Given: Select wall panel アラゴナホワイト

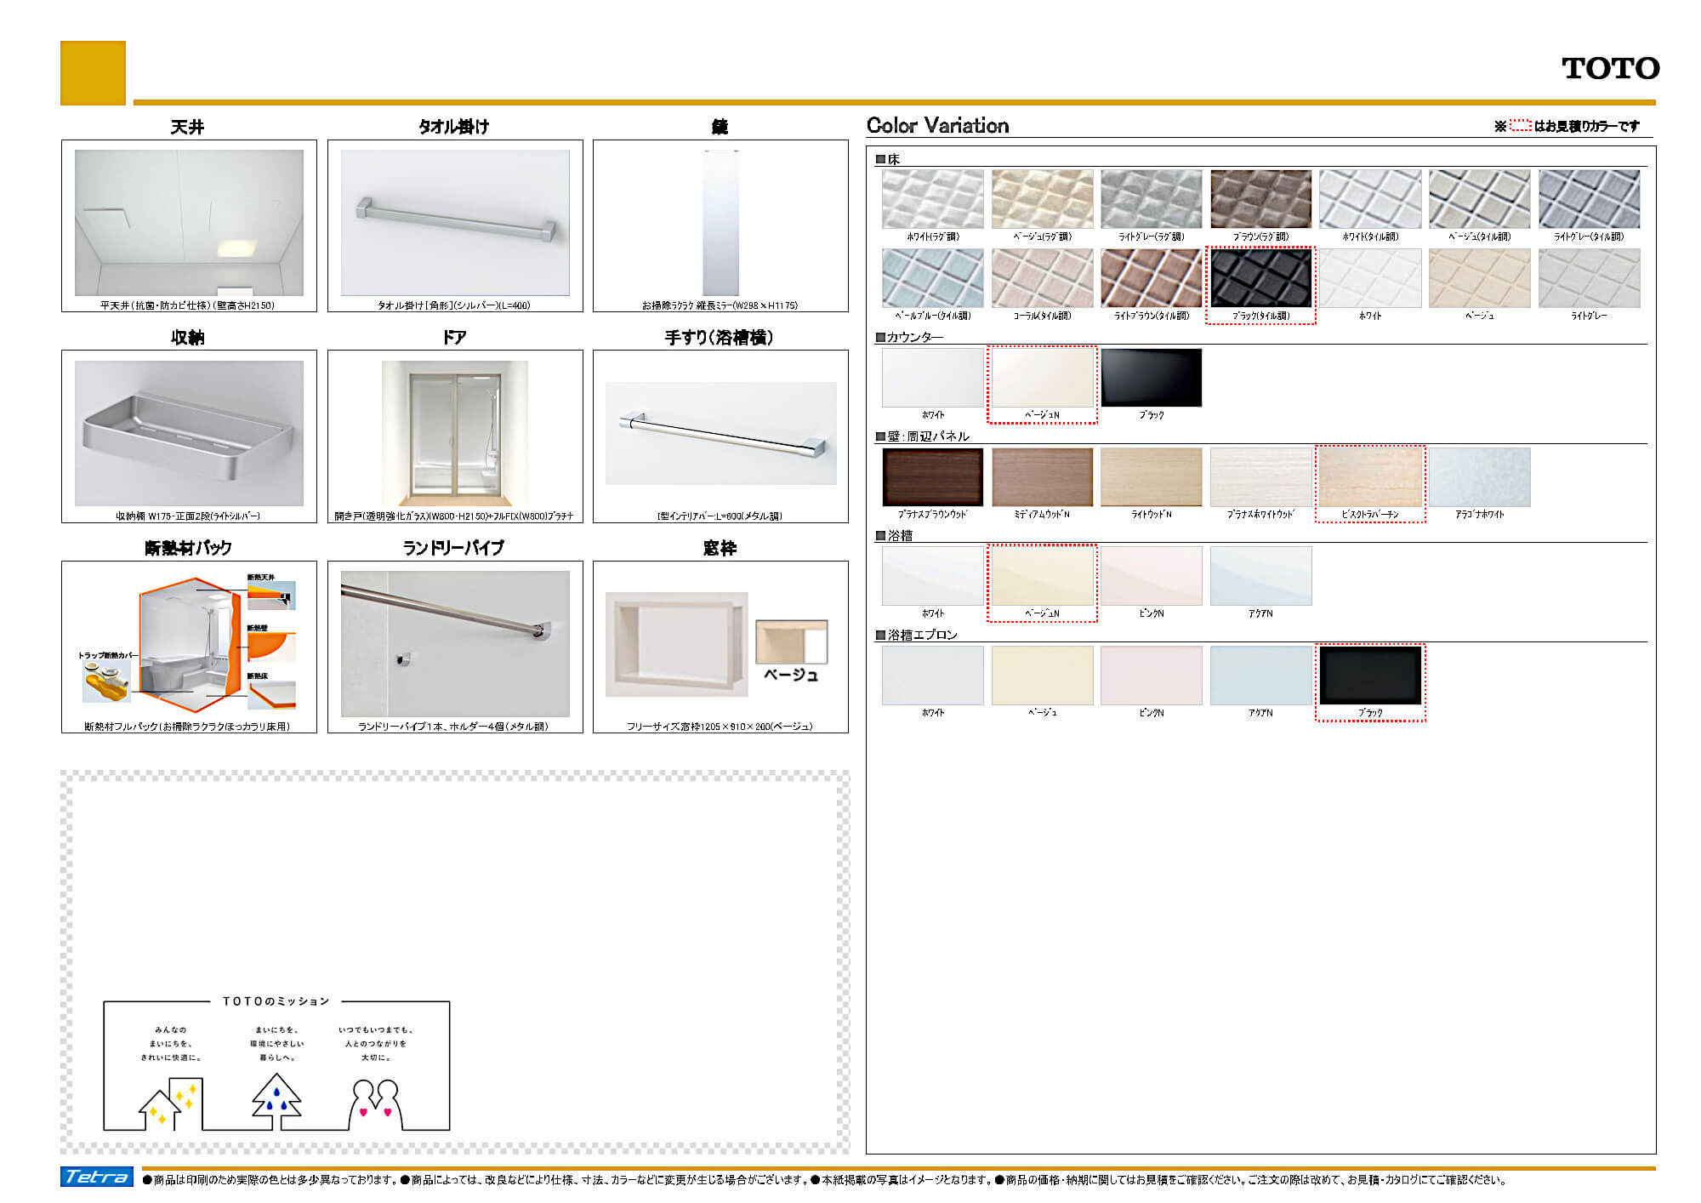Looking at the screenshot, I should (x=1480, y=477).
